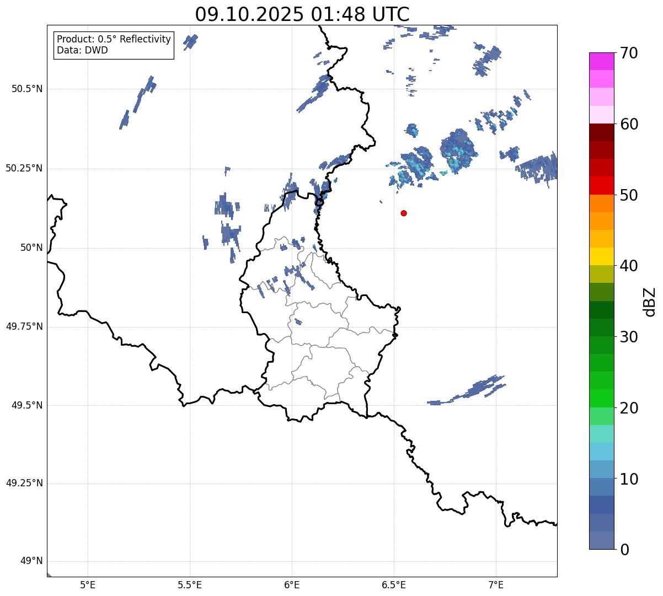Pick the topmost magenta colorbar segment at 70
663x596 pixels.
[602, 61]
